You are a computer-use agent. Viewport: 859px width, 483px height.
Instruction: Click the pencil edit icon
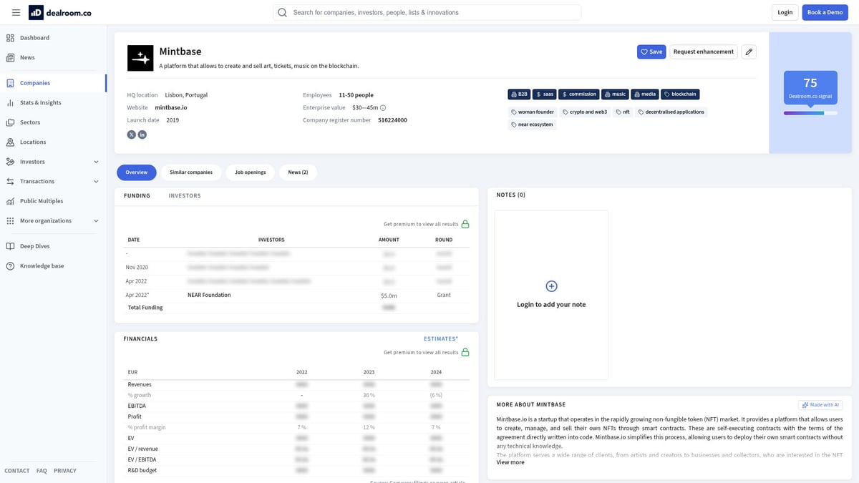point(749,52)
